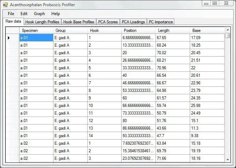Click the application icon in the title bar

[x=5, y=5]
